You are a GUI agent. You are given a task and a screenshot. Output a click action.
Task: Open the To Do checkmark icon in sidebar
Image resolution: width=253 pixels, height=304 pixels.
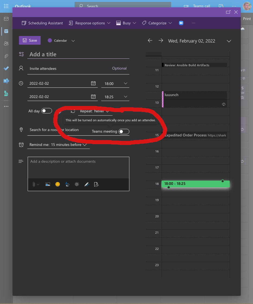6,68
